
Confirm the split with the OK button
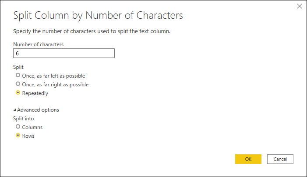248,159
